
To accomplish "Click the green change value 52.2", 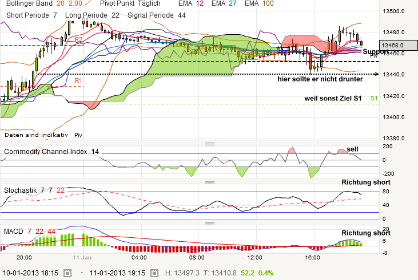I will 248,273.
